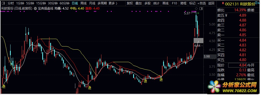Click the diamond icon above the chart

click(196, 8)
